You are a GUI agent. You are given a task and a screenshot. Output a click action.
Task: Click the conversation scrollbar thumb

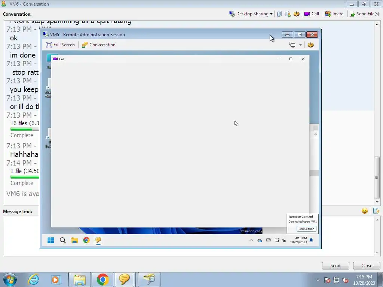click(377, 178)
